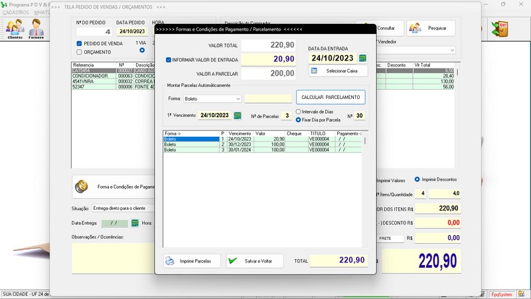Select Intervalo de Dias radio option

click(x=299, y=111)
